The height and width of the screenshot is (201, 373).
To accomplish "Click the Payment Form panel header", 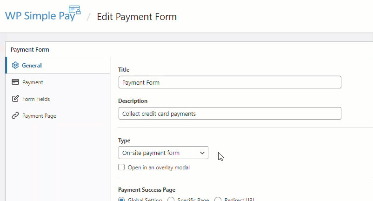I will pos(30,49).
